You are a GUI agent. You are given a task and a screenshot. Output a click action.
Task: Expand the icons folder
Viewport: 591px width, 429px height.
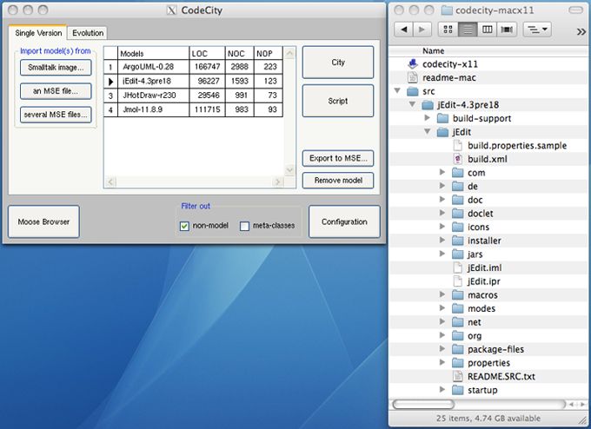click(x=442, y=227)
